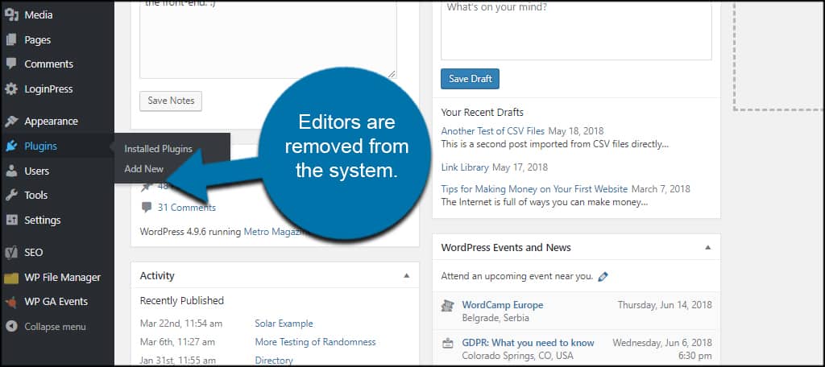Click the WordCamp Europe event icon
Screen dimensions: 825x367
(448, 306)
